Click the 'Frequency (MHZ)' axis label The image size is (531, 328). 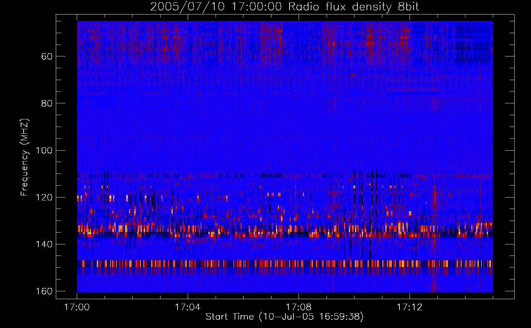25,157
